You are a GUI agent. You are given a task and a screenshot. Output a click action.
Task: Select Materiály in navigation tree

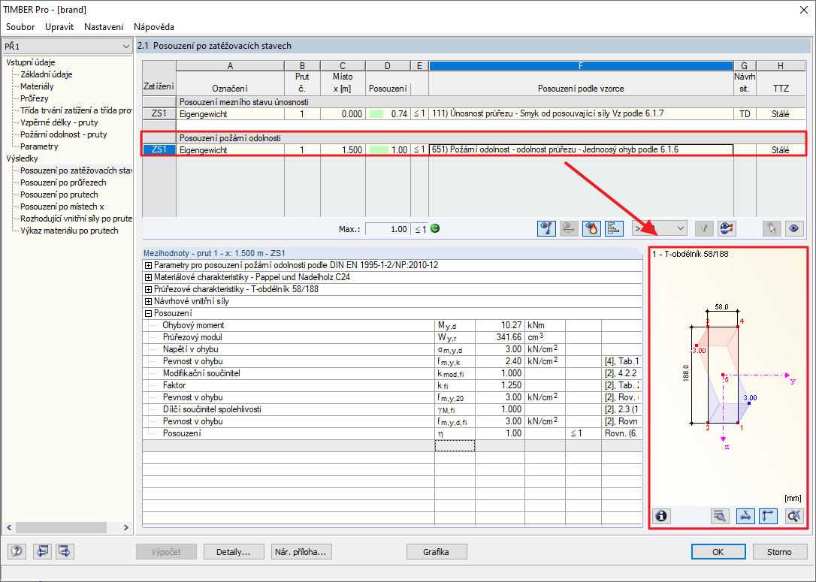(x=37, y=86)
